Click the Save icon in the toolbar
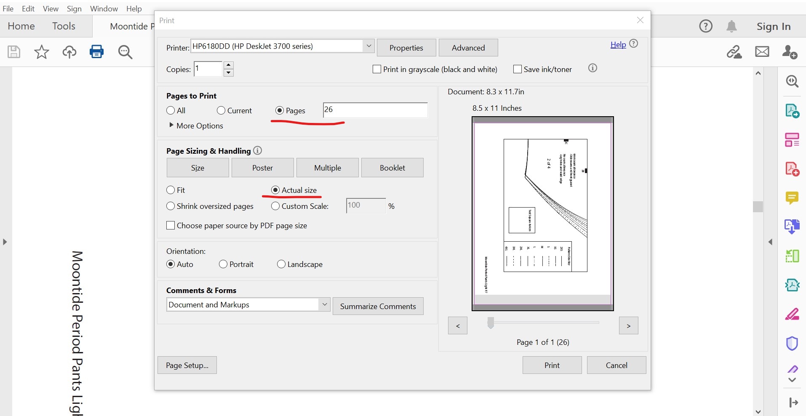Viewport: 806px width, 416px height. [13, 51]
